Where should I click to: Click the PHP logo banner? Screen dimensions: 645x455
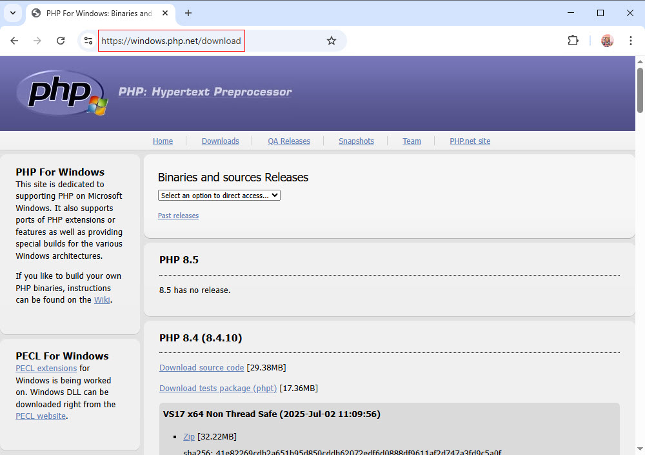(61, 92)
